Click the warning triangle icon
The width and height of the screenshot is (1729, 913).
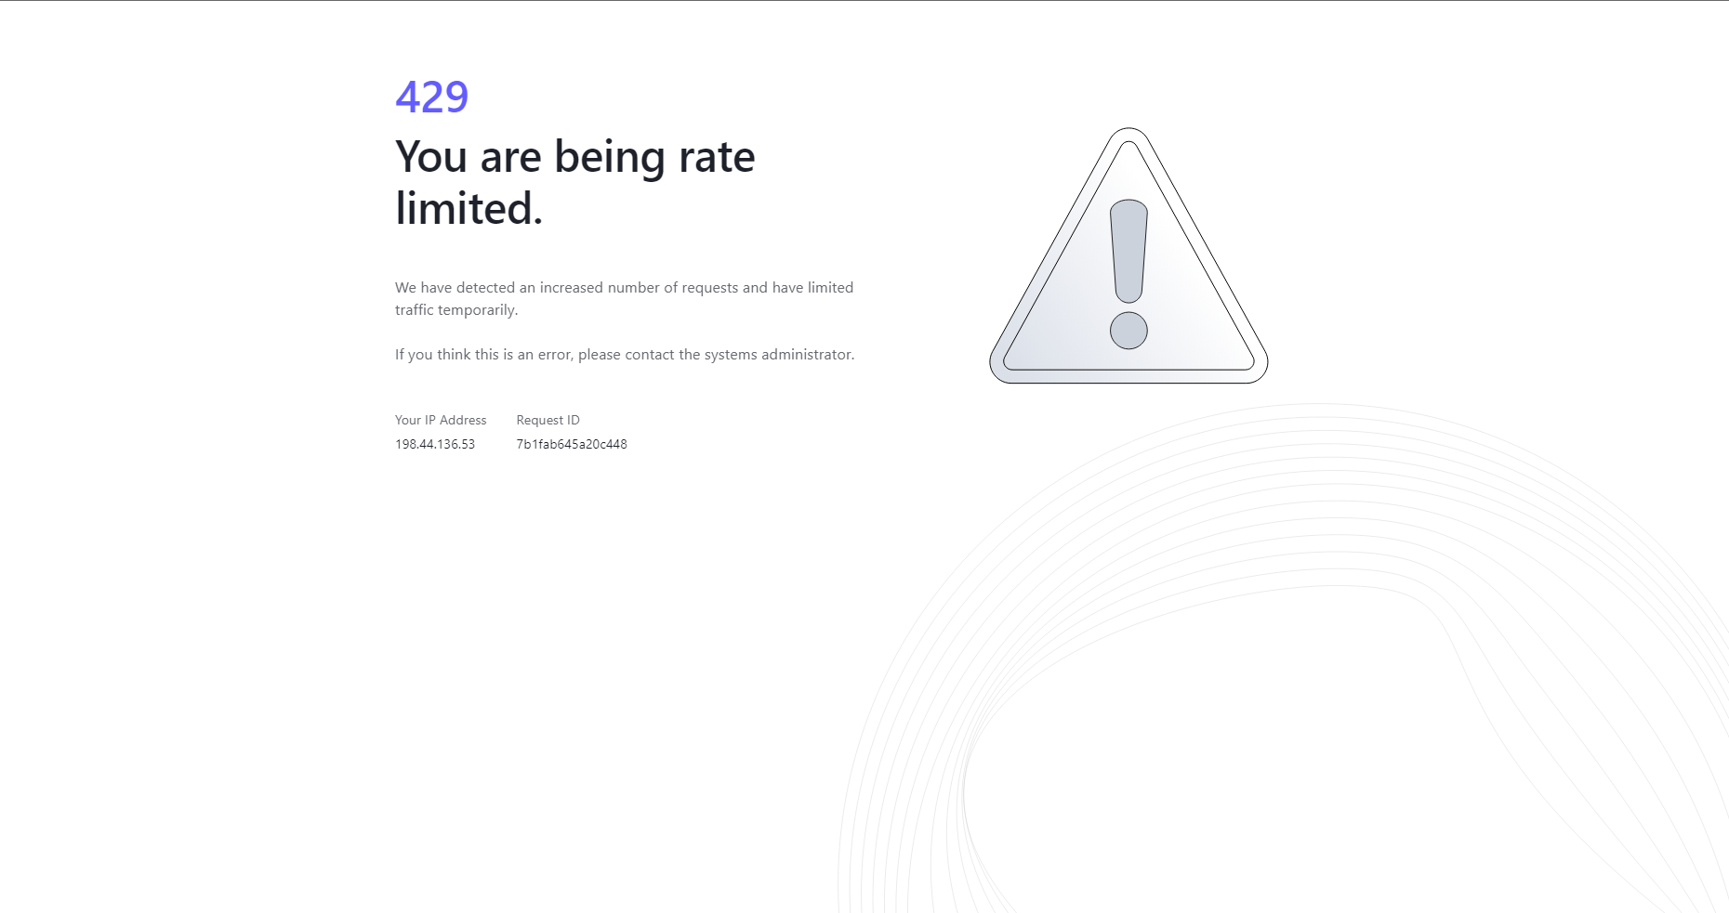click(1128, 269)
